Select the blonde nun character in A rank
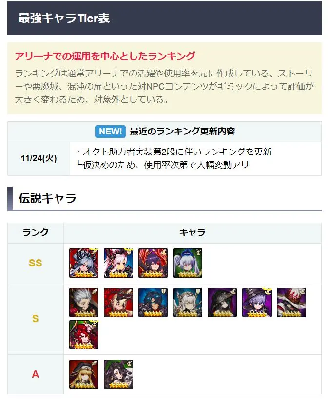 click(84, 374)
